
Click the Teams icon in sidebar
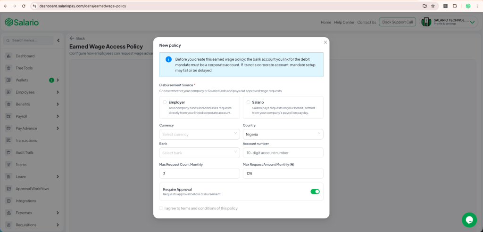coord(9,165)
